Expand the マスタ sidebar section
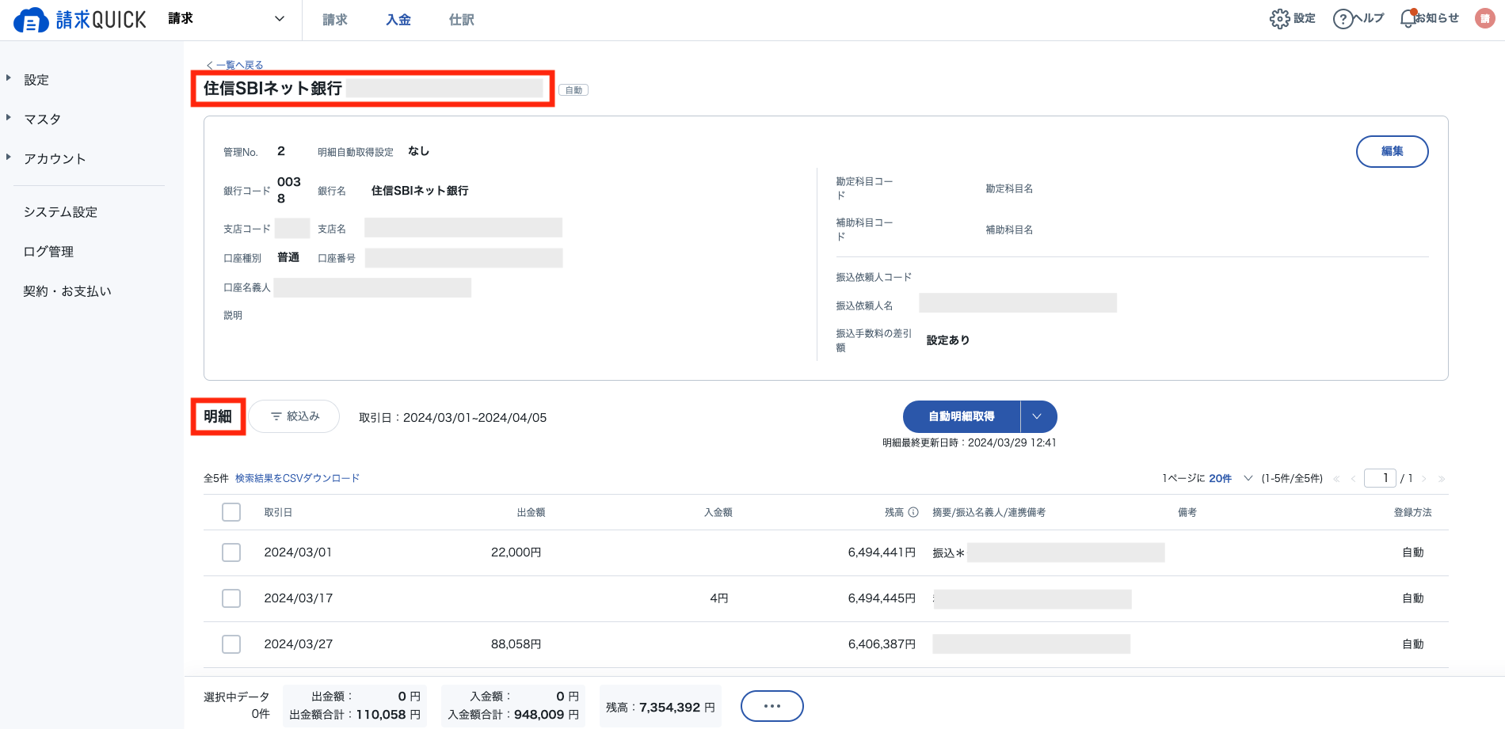1505x729 pixels. [x=9, y=118]
